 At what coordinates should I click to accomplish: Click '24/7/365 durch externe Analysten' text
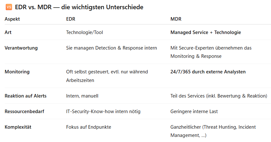(208, 72)
